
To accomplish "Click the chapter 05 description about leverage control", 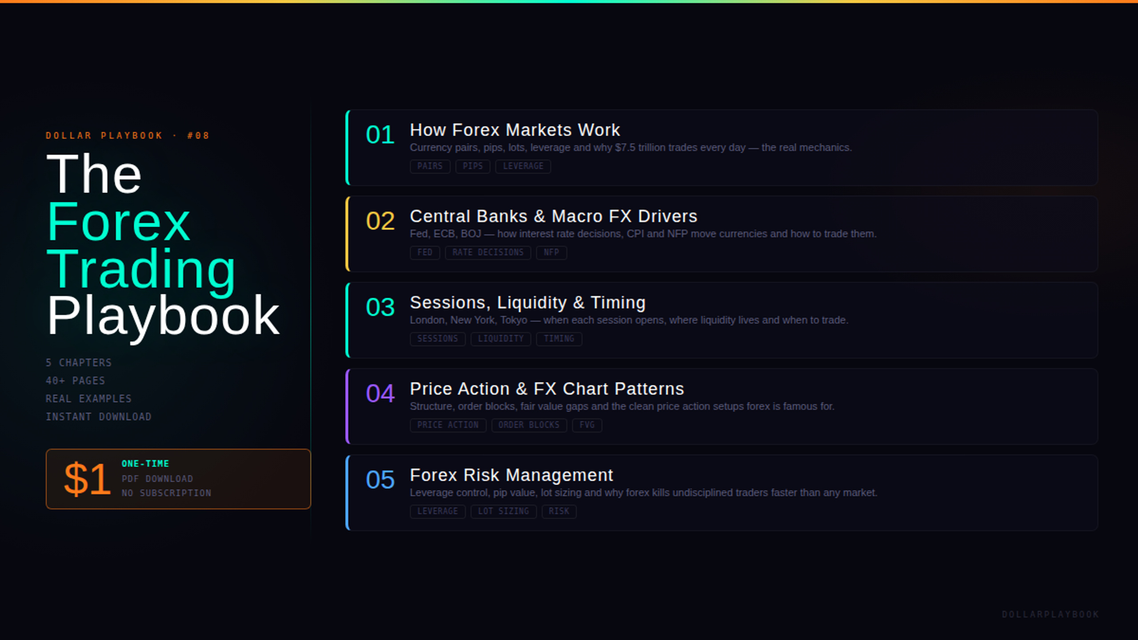I will (643, 492).
